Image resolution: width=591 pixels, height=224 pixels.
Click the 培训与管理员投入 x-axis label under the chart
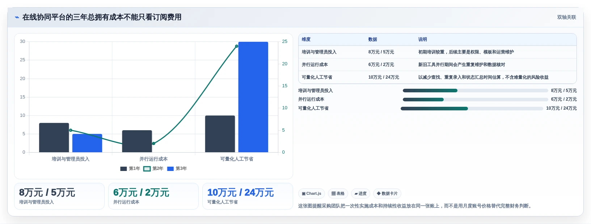point(71,159)
